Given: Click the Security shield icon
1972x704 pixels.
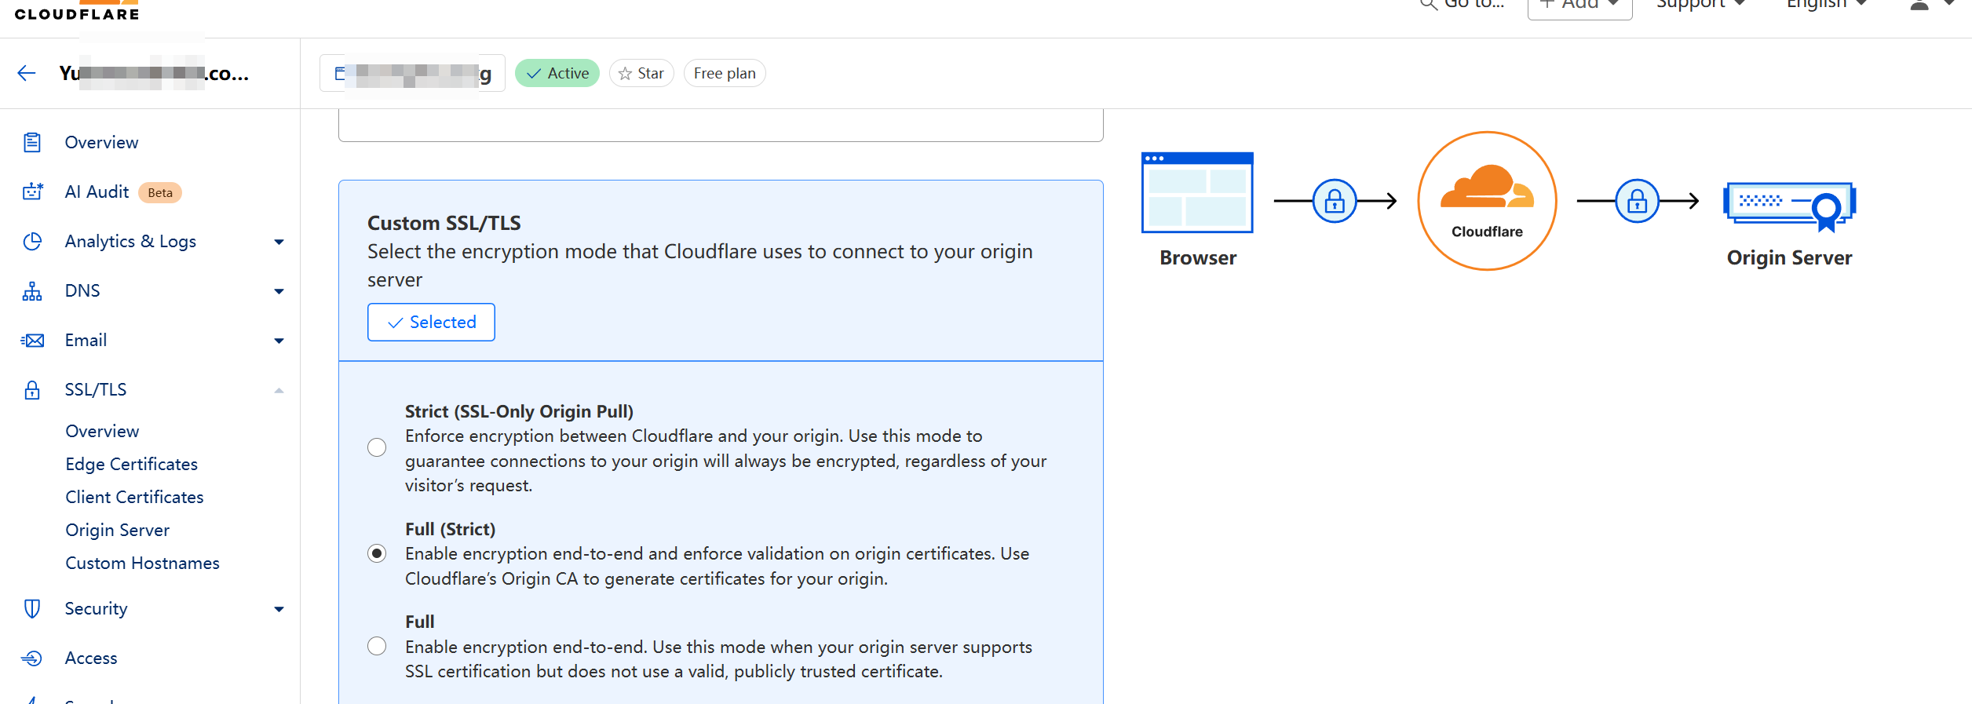Looking at the screenshot, I should (32, 609).
